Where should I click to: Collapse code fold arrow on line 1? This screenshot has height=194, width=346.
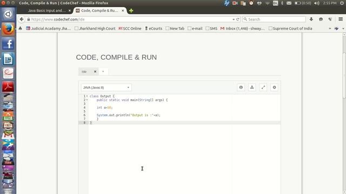[x=87, y=96]
